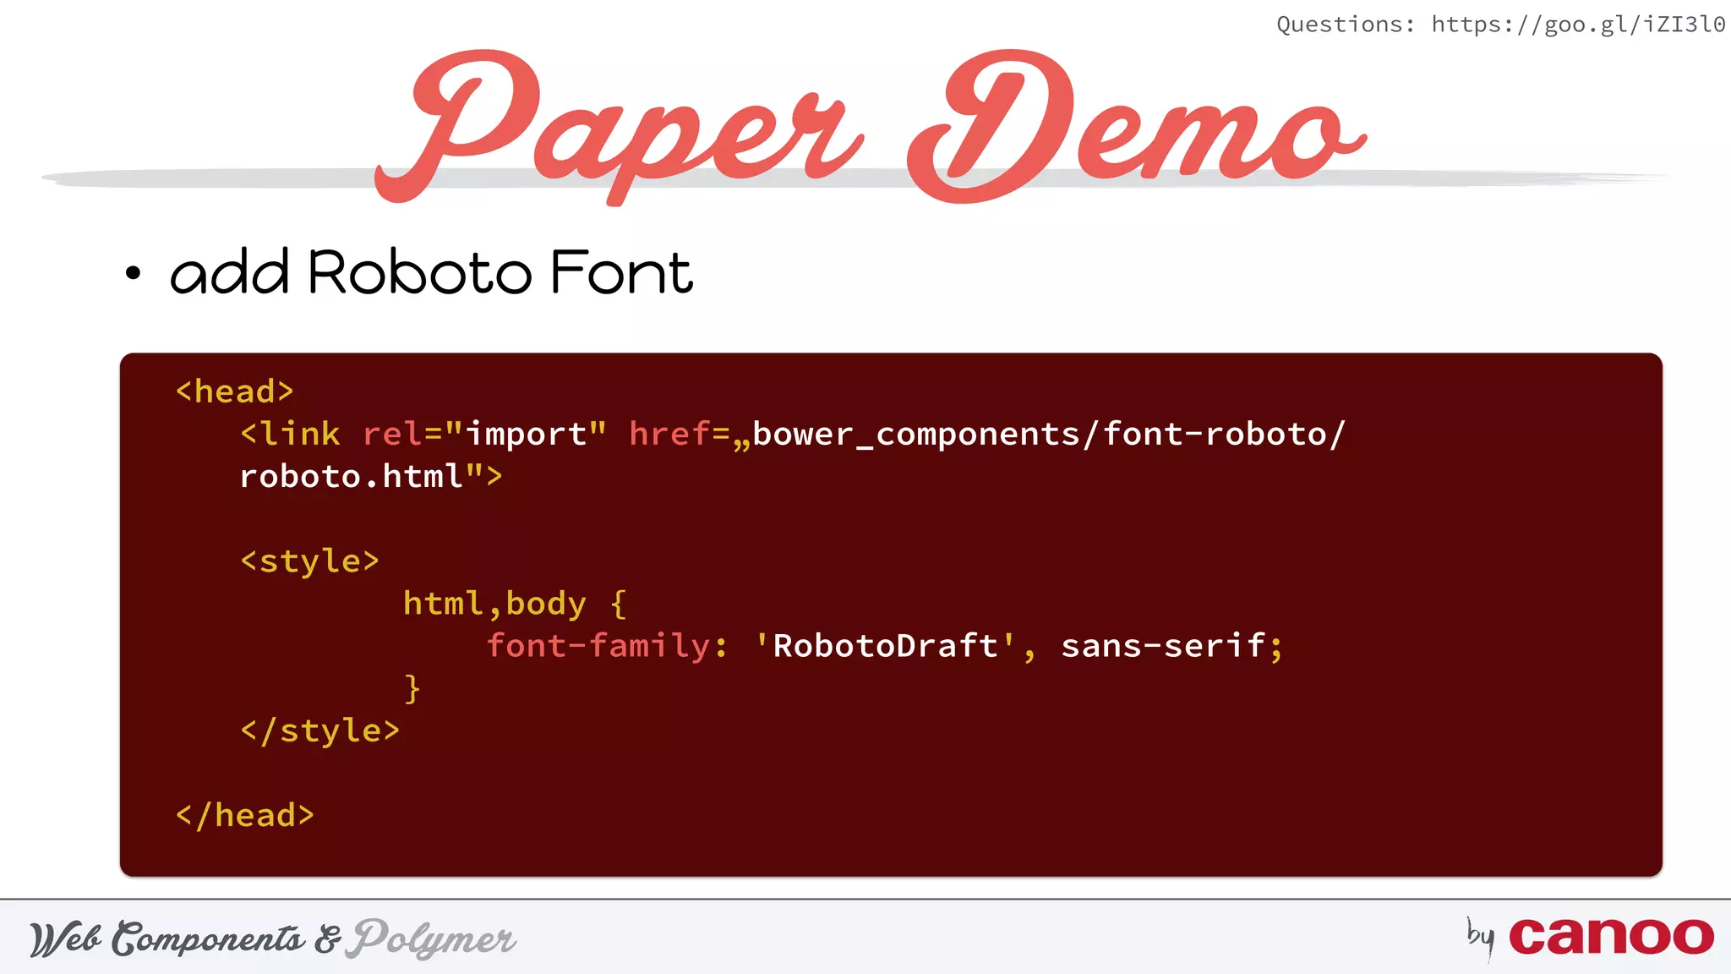Image resolution: width=1731 pixels, height=974 pixels.
Task: Click the closing curly brace line
Action: point(412,688)
